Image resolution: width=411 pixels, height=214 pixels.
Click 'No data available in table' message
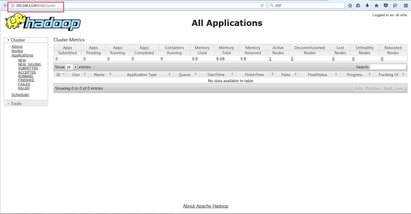231,81
